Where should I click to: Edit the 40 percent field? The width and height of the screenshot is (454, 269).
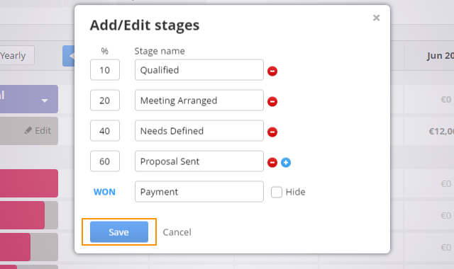click(105, 130)
